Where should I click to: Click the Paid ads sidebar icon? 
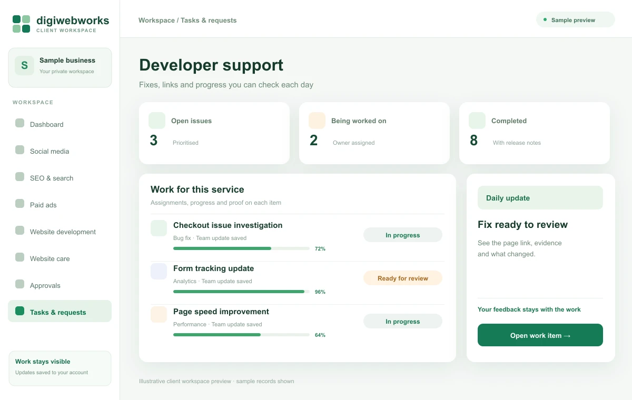[x=19, y=203]
